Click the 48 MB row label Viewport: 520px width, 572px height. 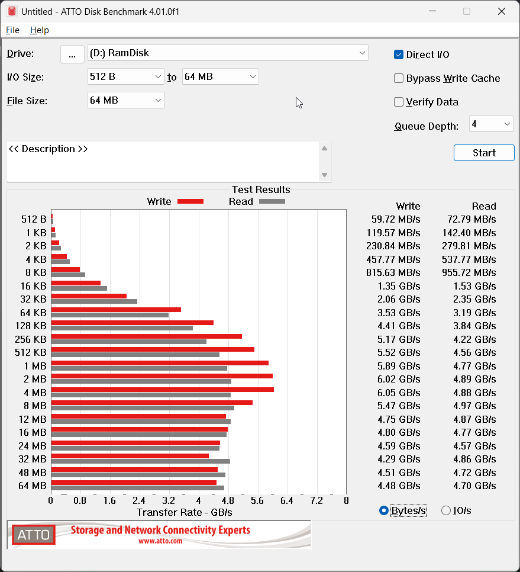click(33, 473)
